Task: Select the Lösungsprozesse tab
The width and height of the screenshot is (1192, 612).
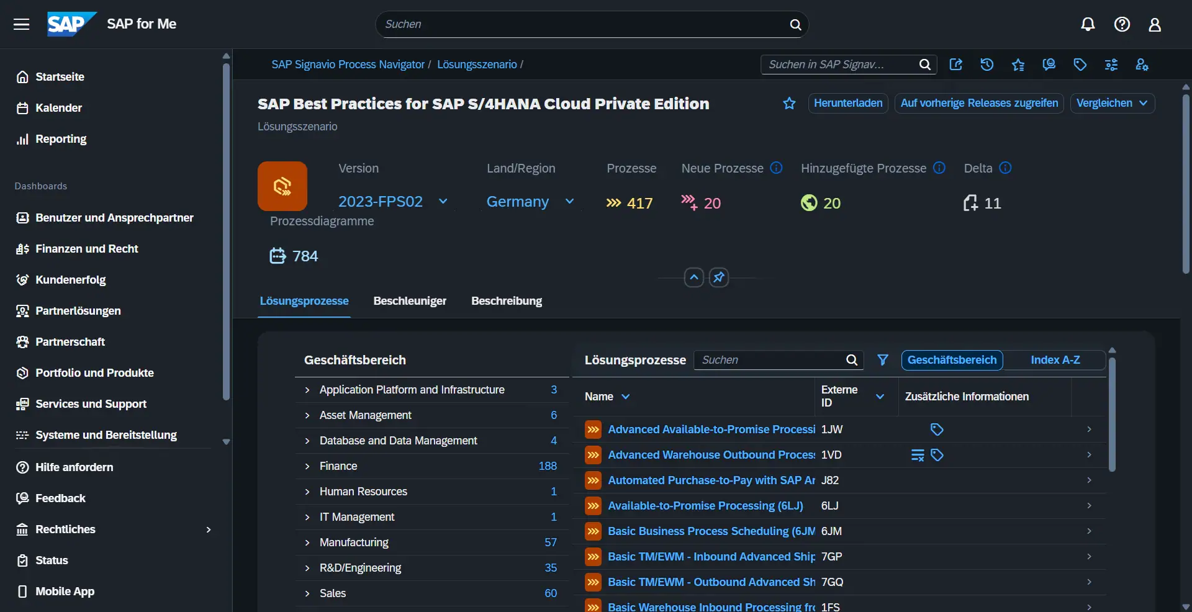Action: coord(304,301)
